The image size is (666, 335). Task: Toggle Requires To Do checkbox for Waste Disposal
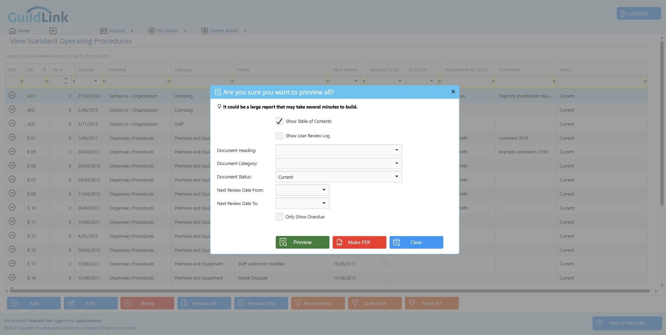[386, 278]
